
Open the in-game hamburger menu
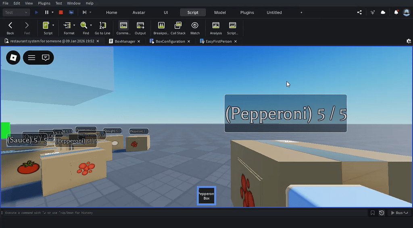click(x=31, y=58)
